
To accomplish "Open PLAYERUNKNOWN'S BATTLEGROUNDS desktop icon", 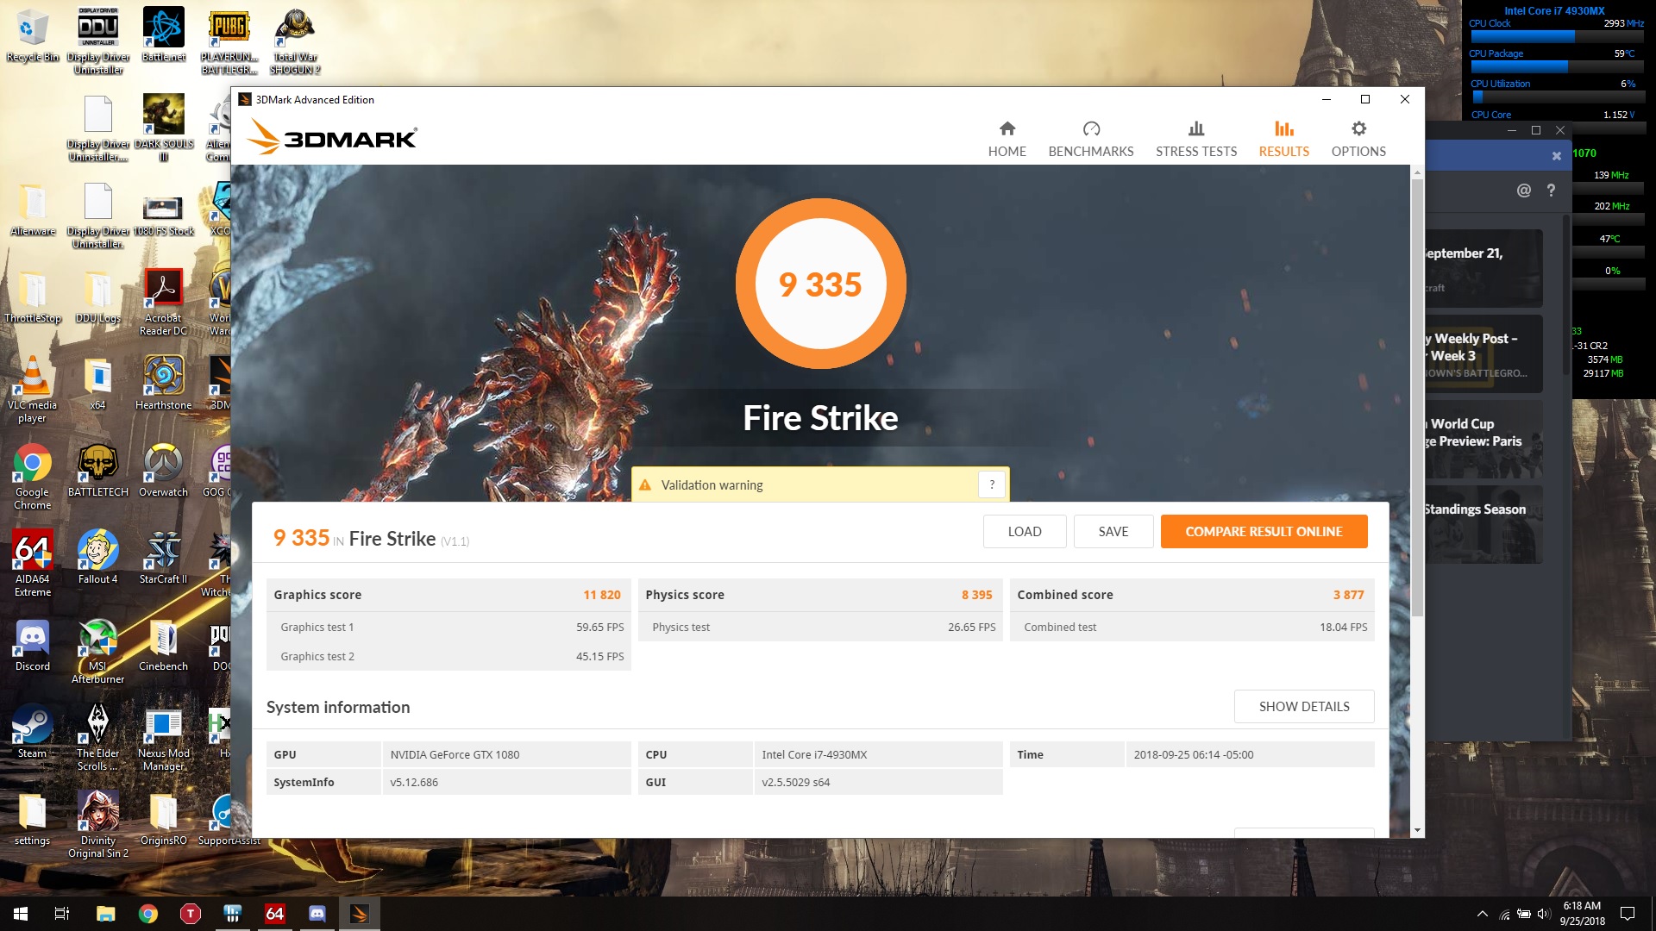I will (229, 41).
